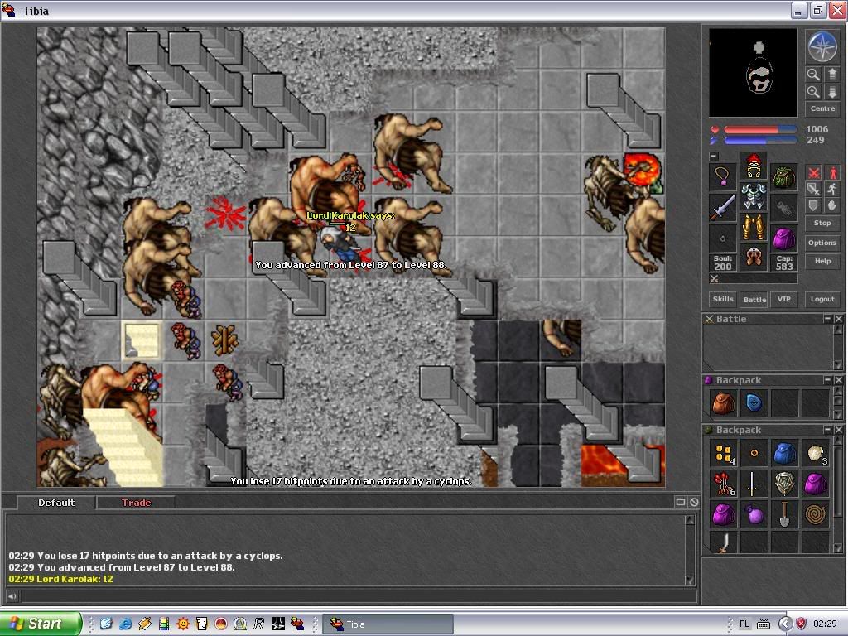
Task: Collapse the inventory with the minus button
Action: coord(714,157)
